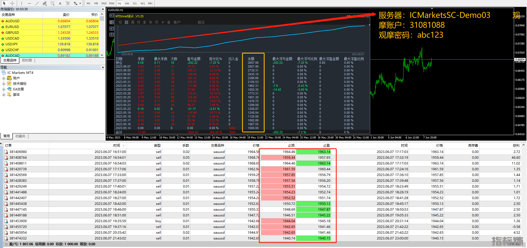Switch to MN timeframe

(150, 3)
